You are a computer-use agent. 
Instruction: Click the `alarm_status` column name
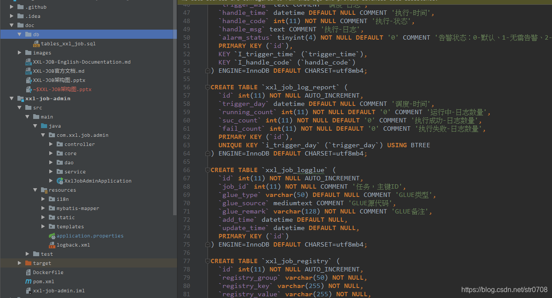(x=246, y=37)
